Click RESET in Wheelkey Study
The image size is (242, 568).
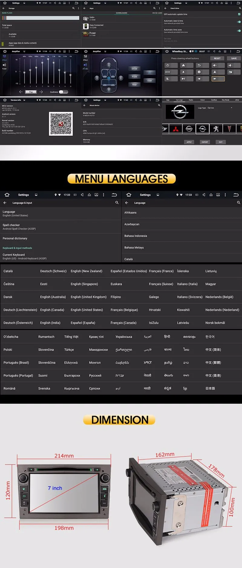click(217, 58)
